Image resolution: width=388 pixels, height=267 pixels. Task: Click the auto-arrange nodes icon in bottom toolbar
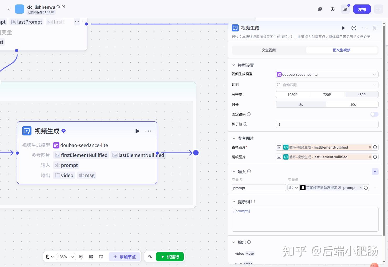(91, 257)
